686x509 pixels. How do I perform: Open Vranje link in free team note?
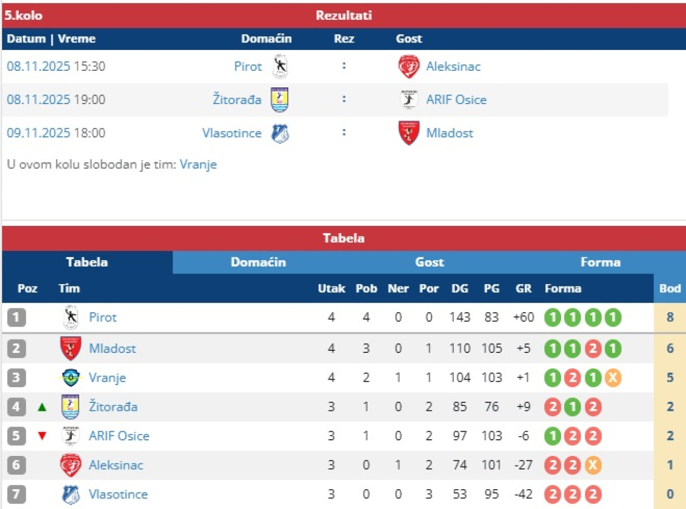coord(198,165)
